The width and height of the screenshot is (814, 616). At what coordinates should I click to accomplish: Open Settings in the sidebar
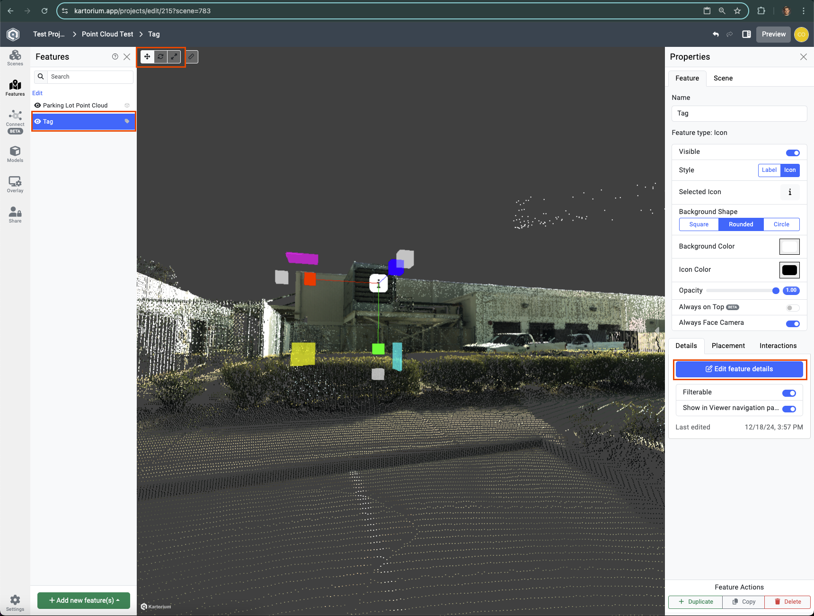click(15, 603)
